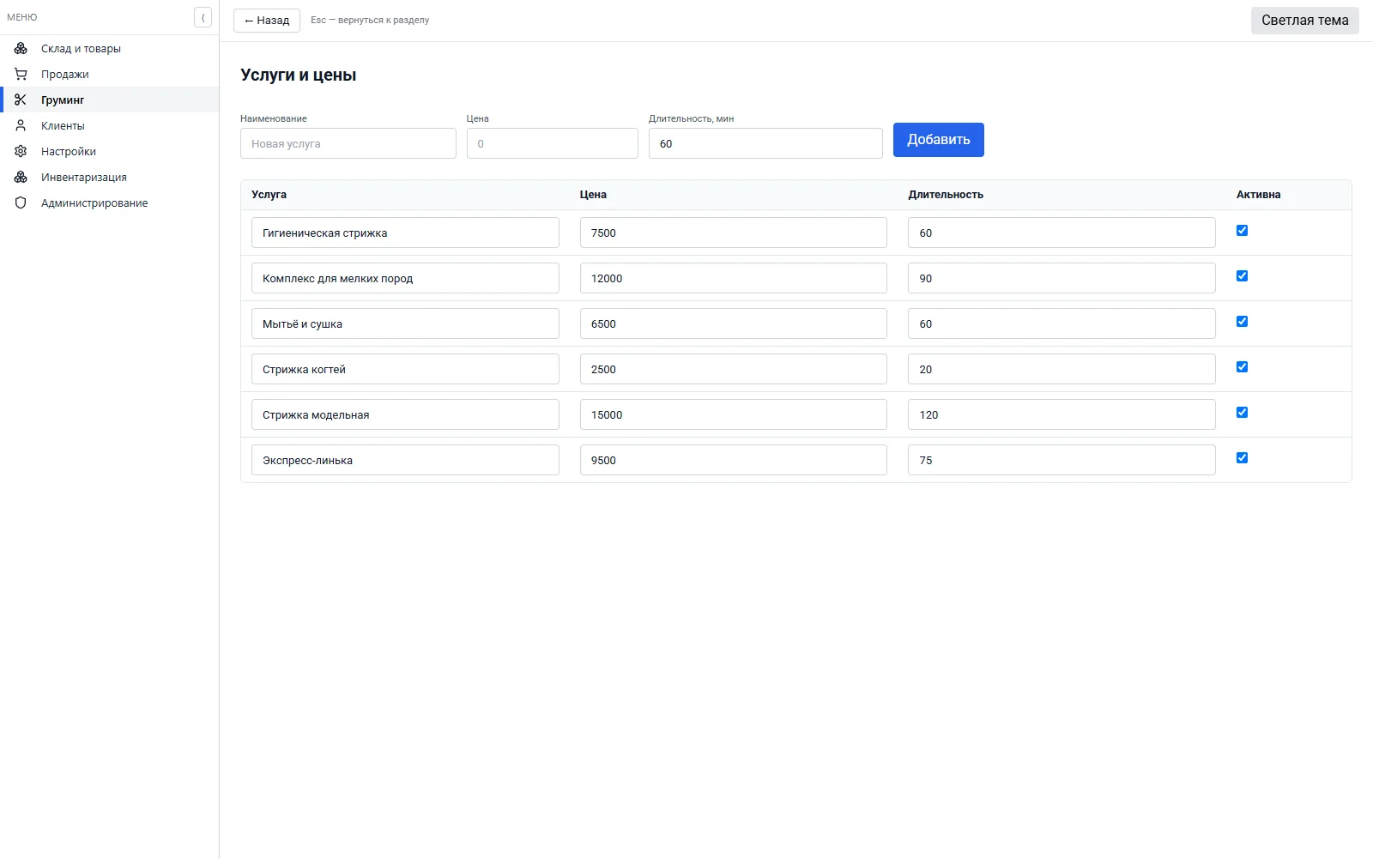This screenshot has width=1373, height=858.
Task: Edit the price 12000 field
Action: coord(734,278)
